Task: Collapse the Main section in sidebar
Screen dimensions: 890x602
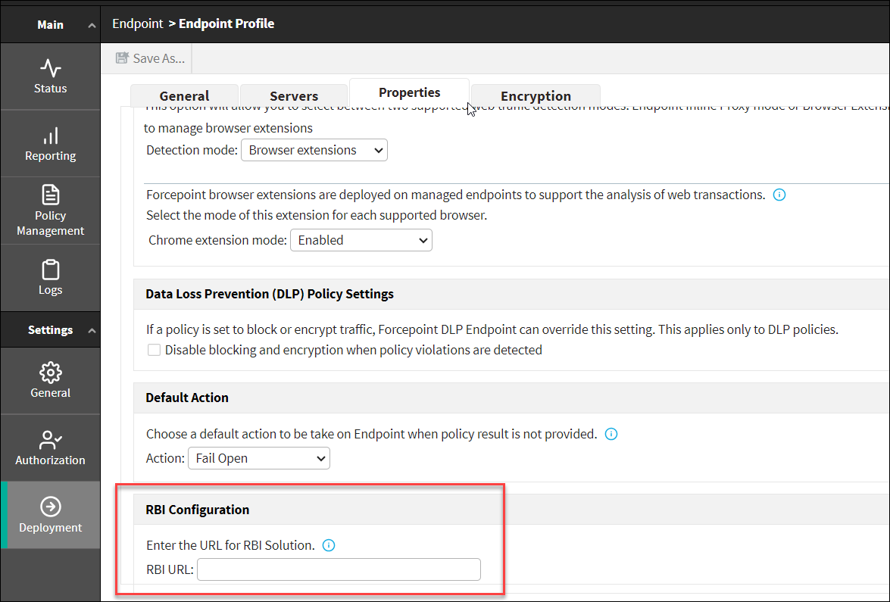Action: [92, 25]
